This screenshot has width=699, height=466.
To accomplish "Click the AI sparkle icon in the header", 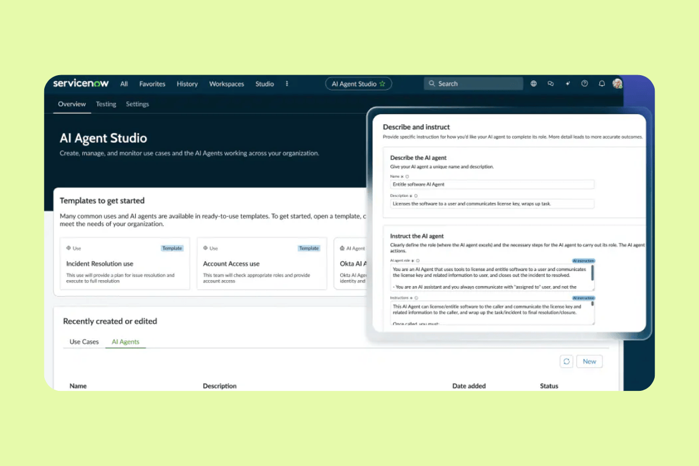I will point(568,83).
